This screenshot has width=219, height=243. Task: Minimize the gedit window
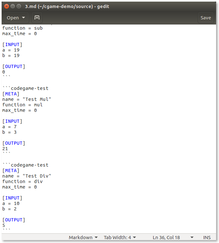tap(13, 6)
